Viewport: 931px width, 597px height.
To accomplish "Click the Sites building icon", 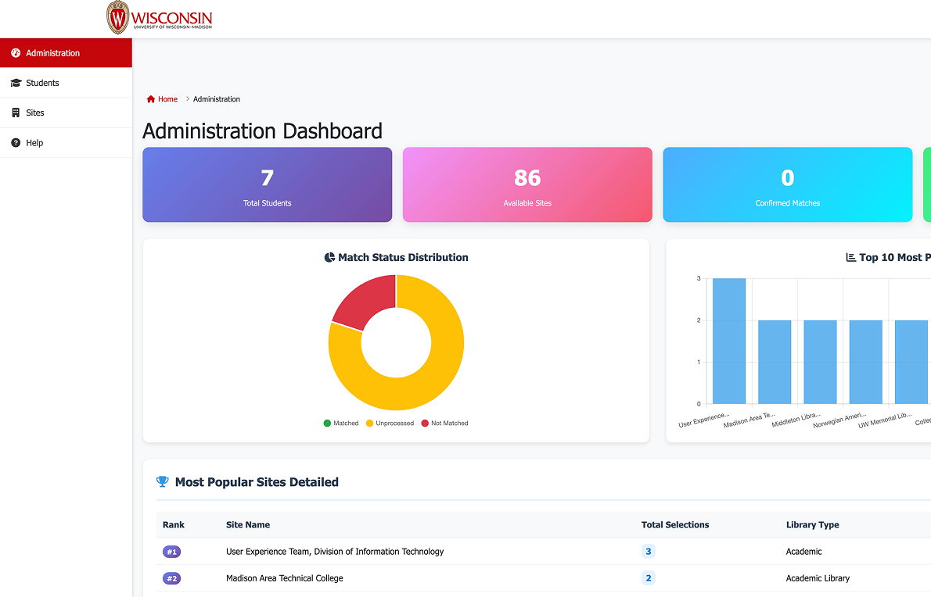I will (x=16, y=113).
